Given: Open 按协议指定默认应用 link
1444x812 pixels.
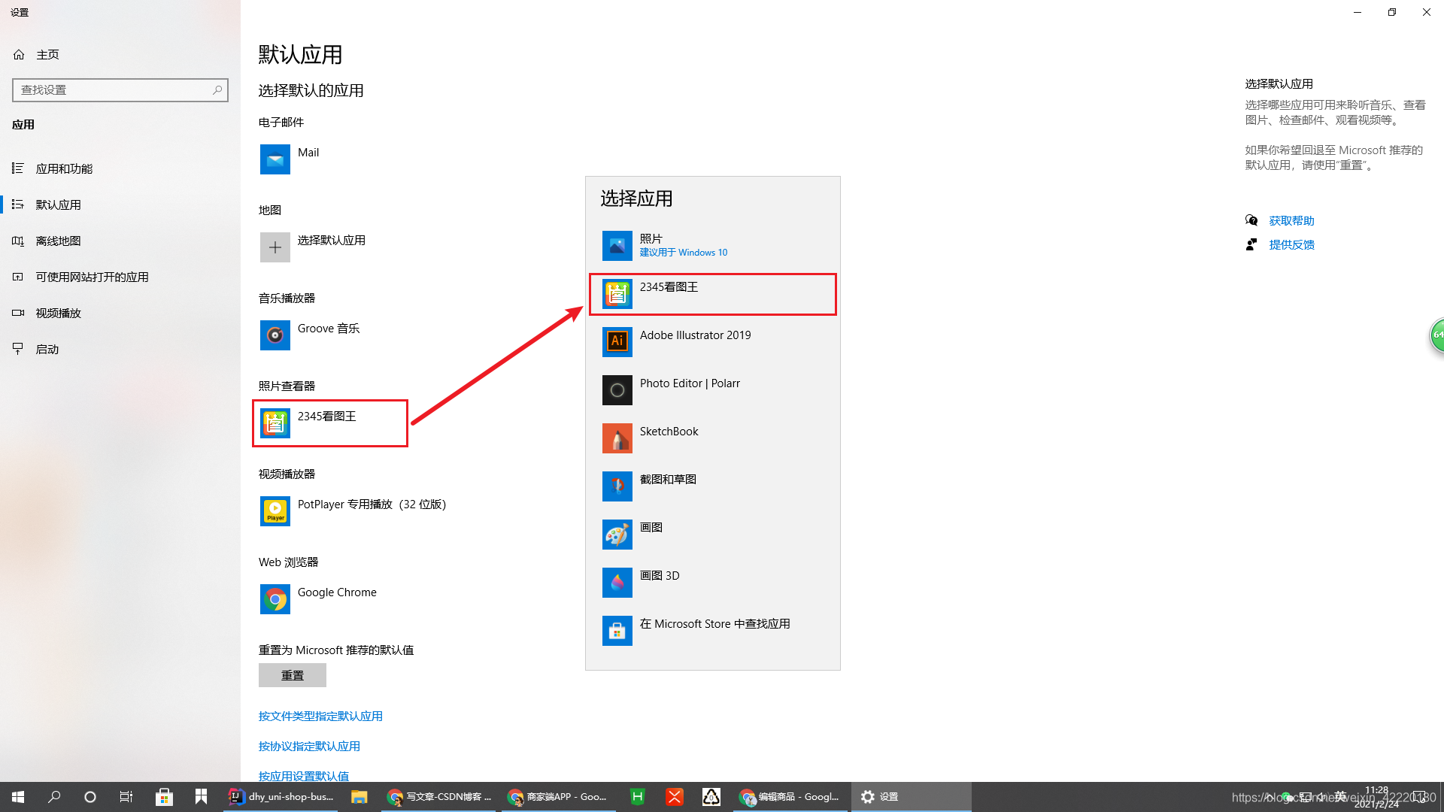Looking at the screenshot, I should tap(309, 746).
